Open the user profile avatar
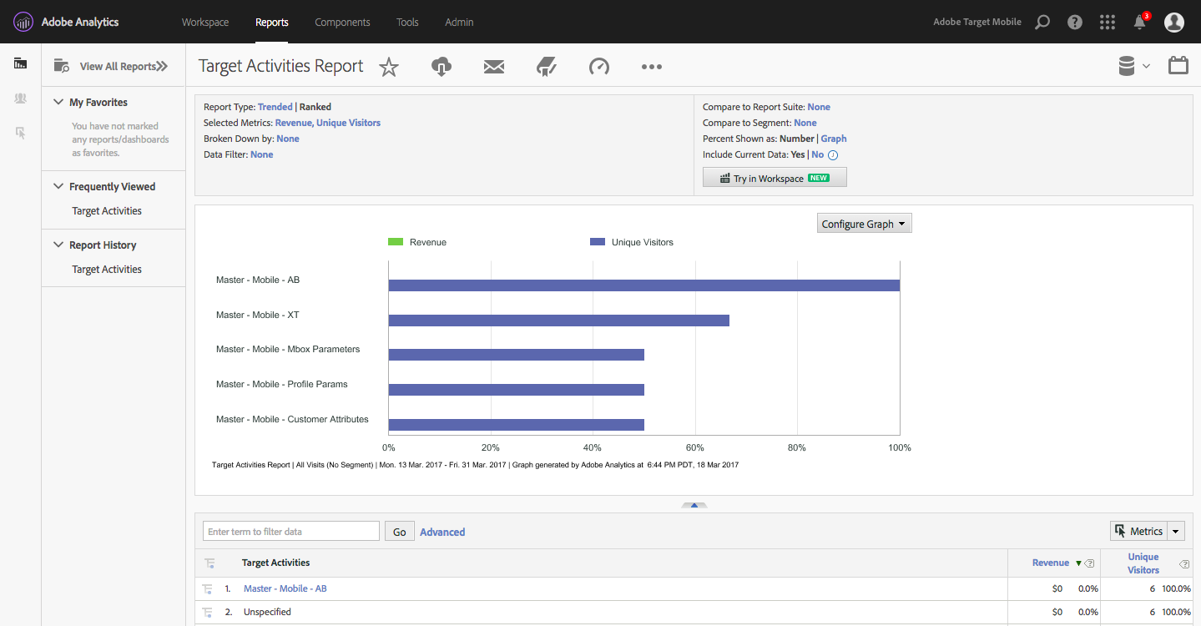1201x626 pixels. [x=1174, y=23]
